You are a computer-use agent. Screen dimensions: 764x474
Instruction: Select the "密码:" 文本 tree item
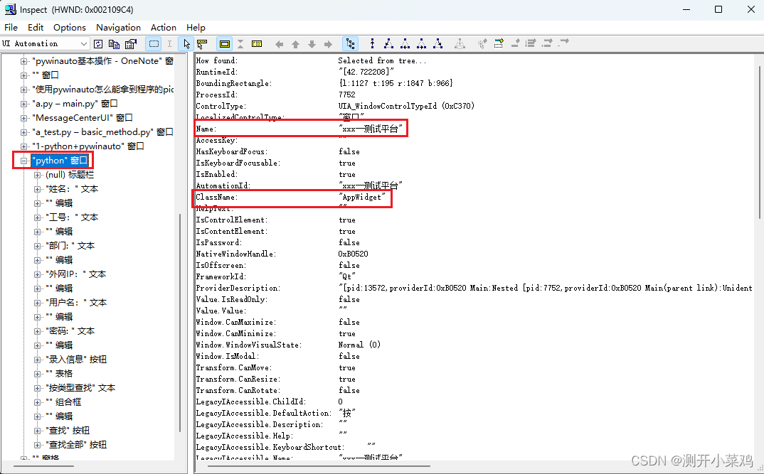click(x=70, y=331)
